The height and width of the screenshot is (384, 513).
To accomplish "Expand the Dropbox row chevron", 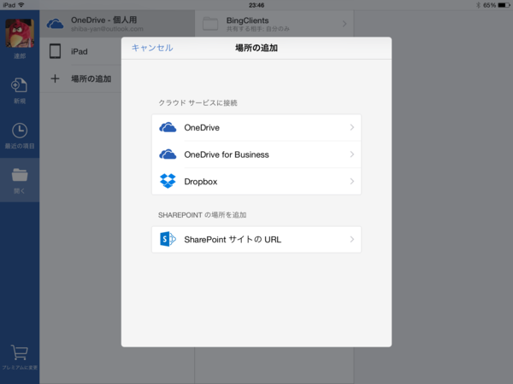I will 352,181.
